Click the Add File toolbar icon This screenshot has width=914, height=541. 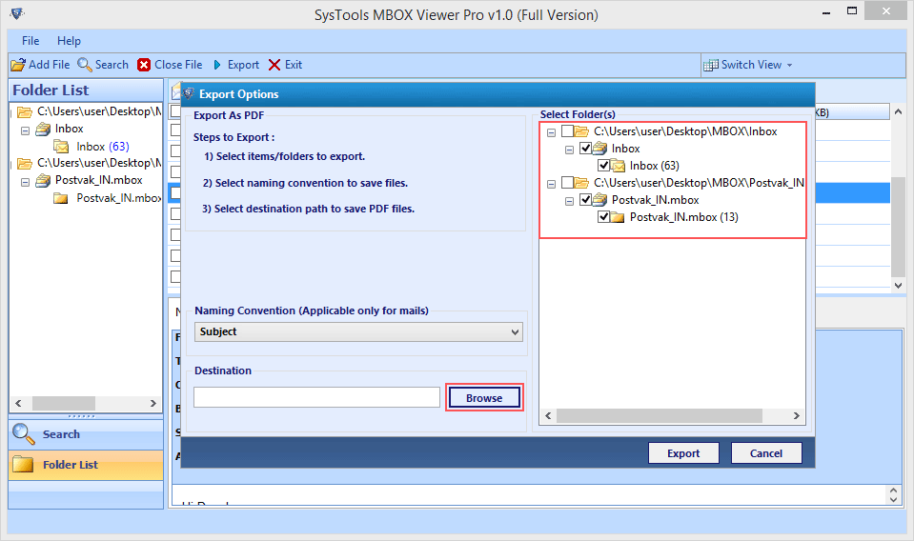pos(18,65)
